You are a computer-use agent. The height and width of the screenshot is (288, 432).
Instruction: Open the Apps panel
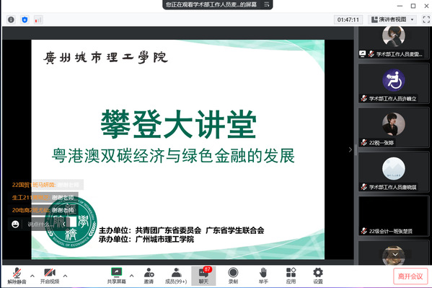291,276
